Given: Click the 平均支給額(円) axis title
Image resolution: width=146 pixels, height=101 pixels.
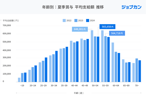Looking at the screenshot, I should (x=11, y=21).
